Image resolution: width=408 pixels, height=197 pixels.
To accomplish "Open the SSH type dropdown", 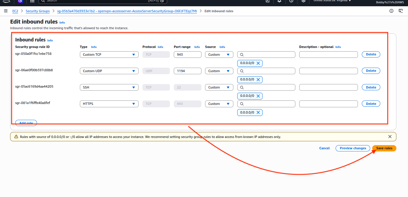I will pyautogui.click(x=109, y=87).
